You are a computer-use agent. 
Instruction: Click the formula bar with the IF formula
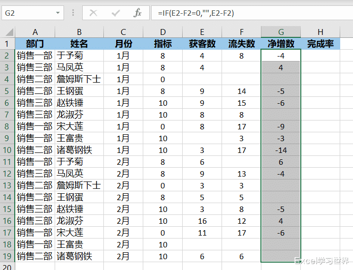[252, 13]
